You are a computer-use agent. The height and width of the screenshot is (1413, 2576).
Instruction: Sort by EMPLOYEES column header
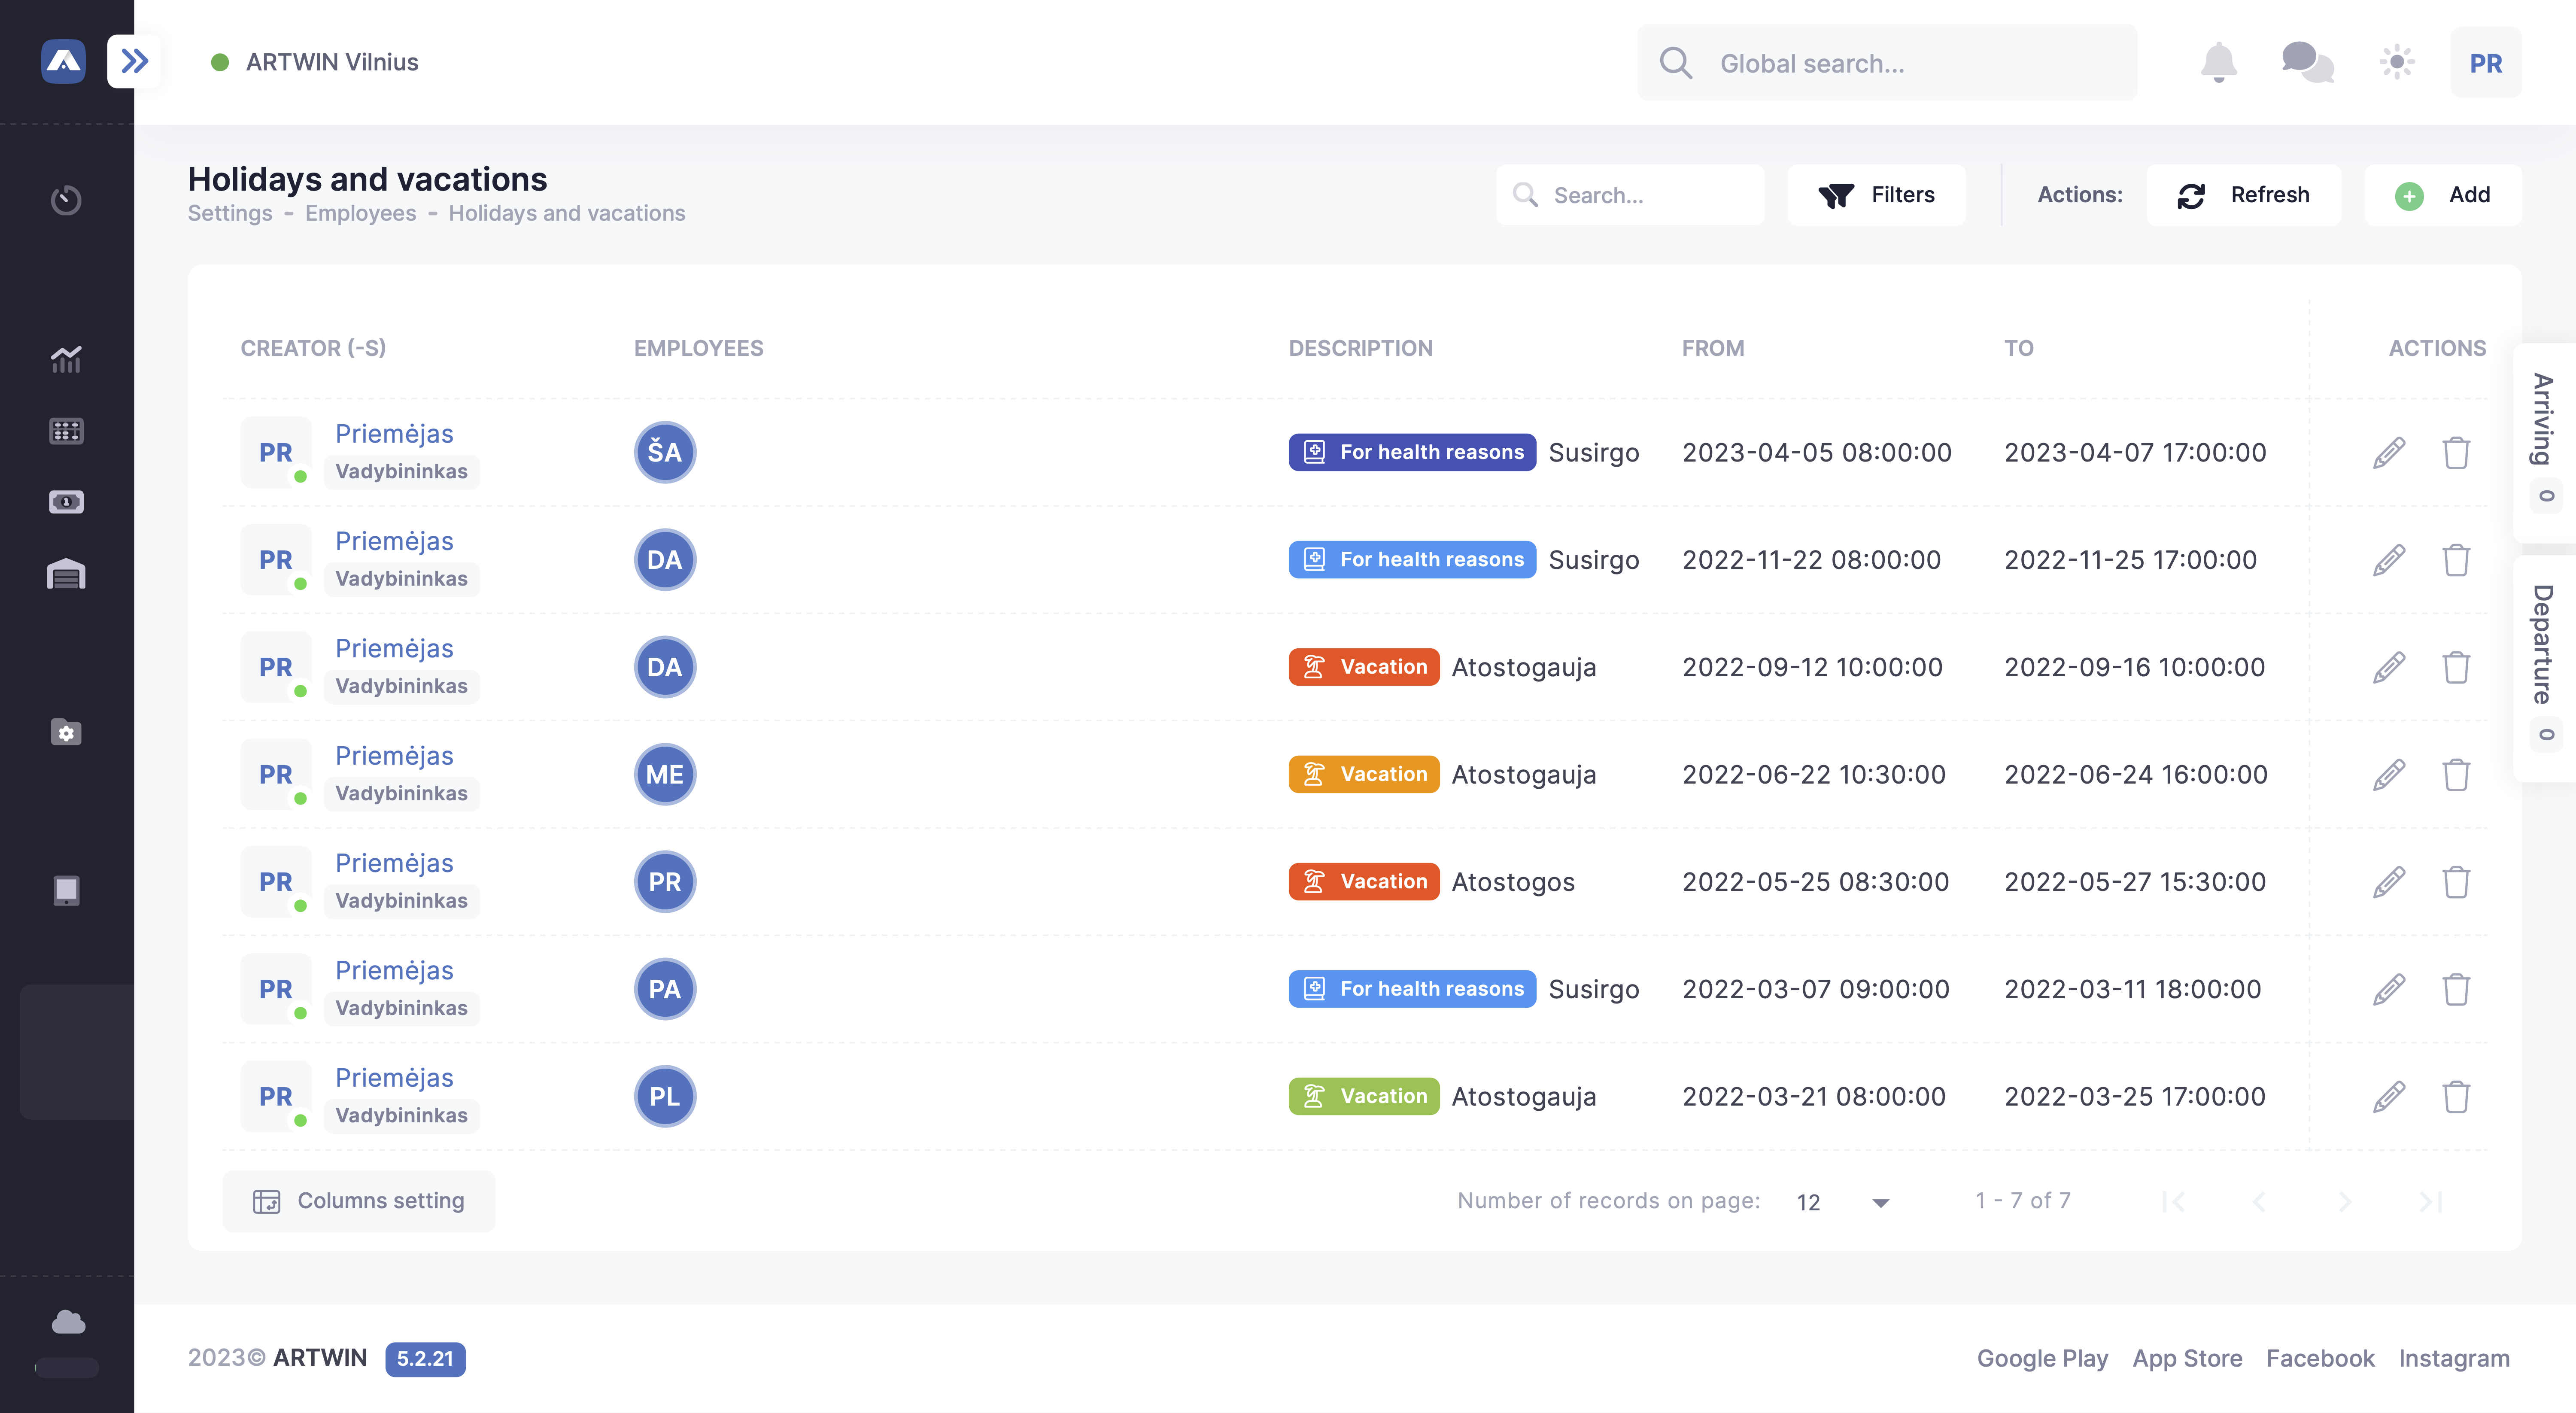coord(698,348)
